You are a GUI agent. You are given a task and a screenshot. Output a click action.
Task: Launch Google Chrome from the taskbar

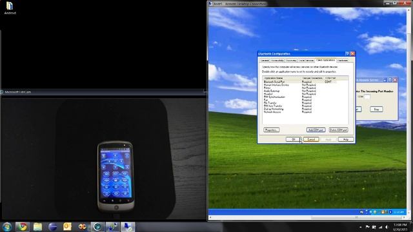pos(22,227)
